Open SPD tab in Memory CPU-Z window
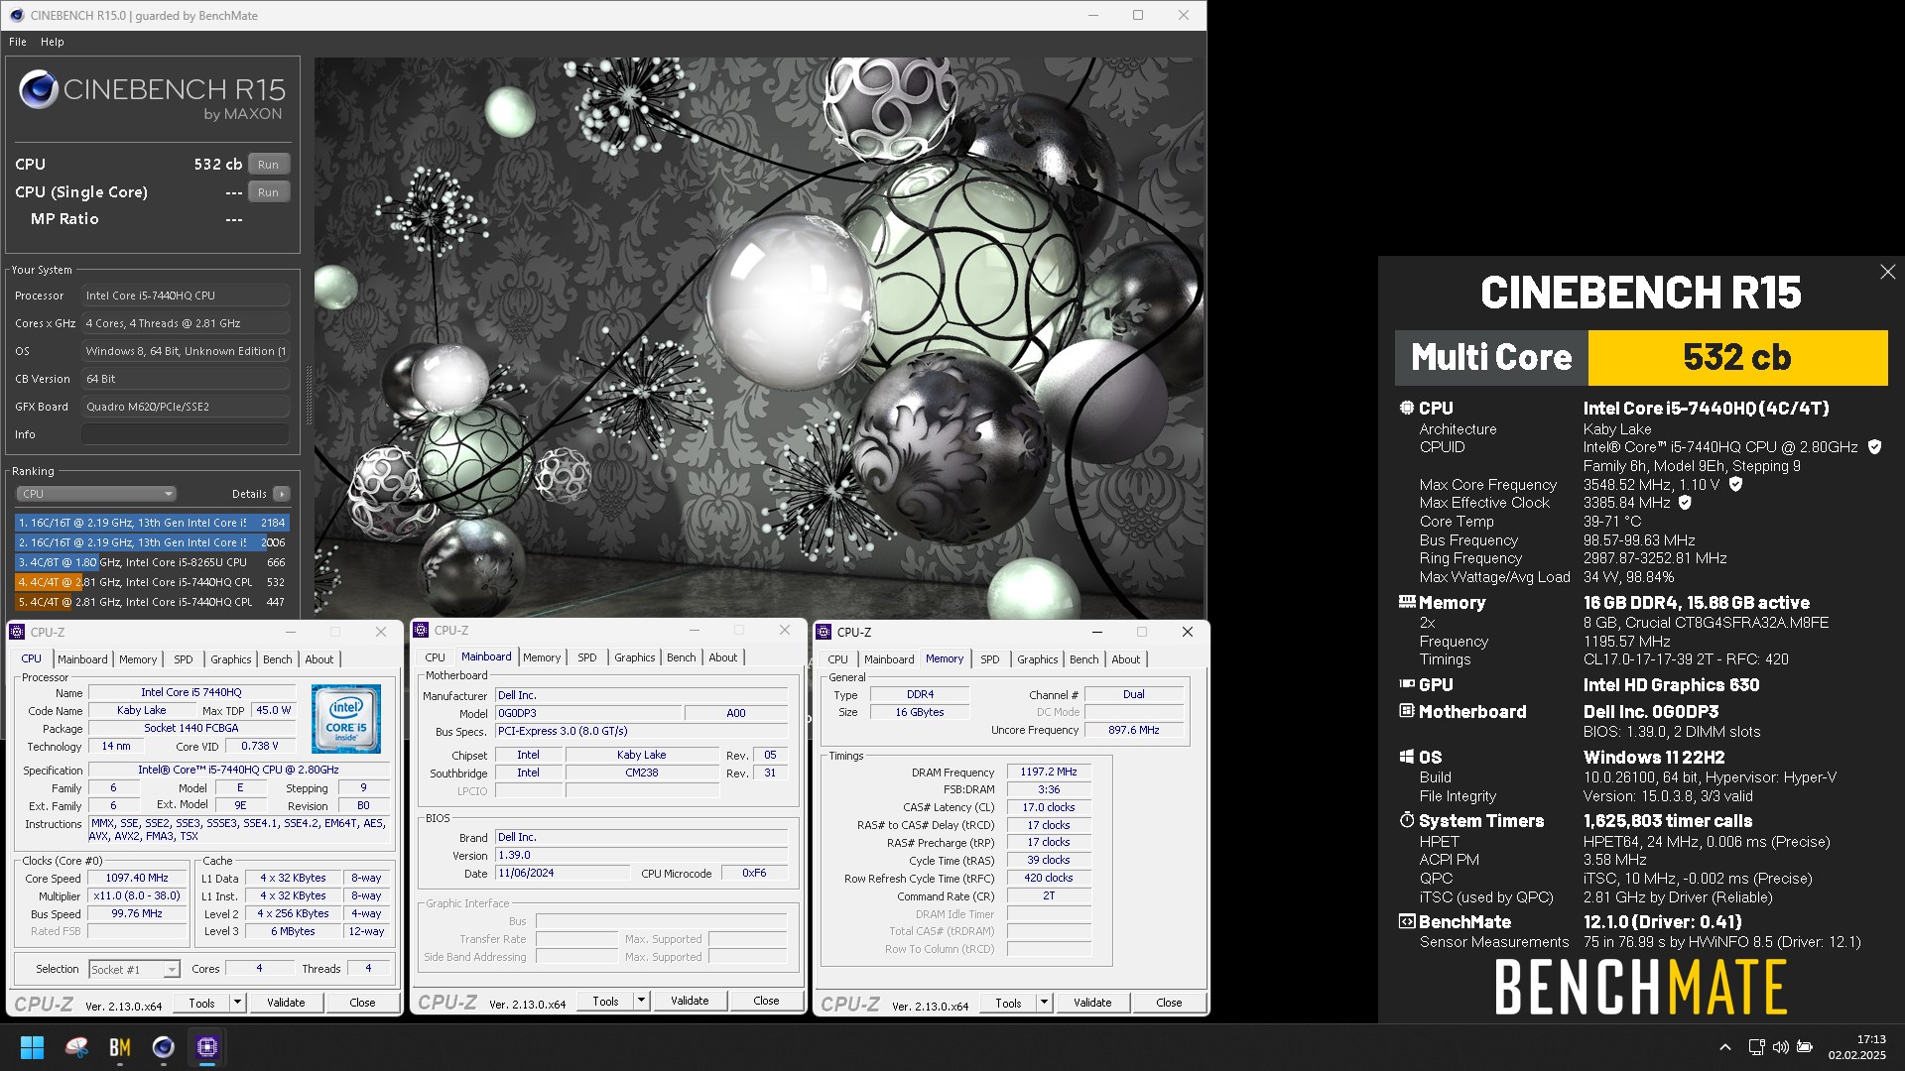 (990, 659)
